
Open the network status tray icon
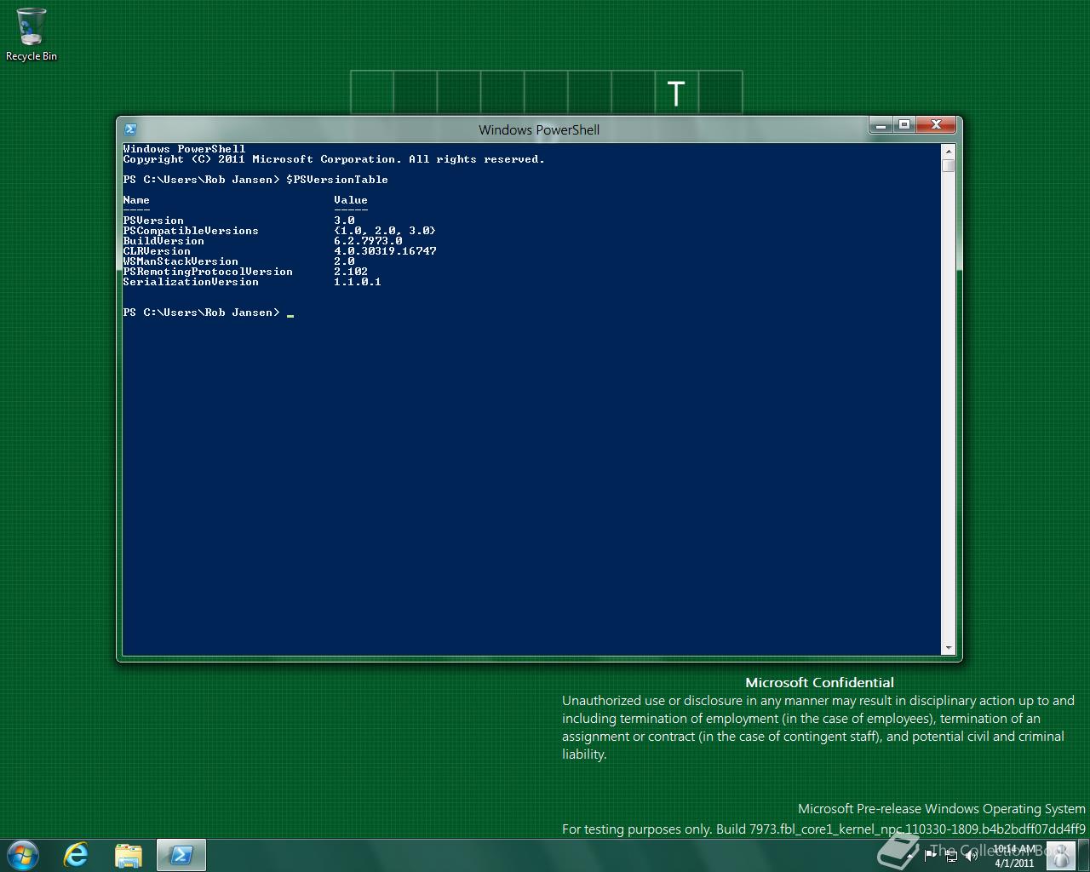pyautogui.click(x=950, y=856)
